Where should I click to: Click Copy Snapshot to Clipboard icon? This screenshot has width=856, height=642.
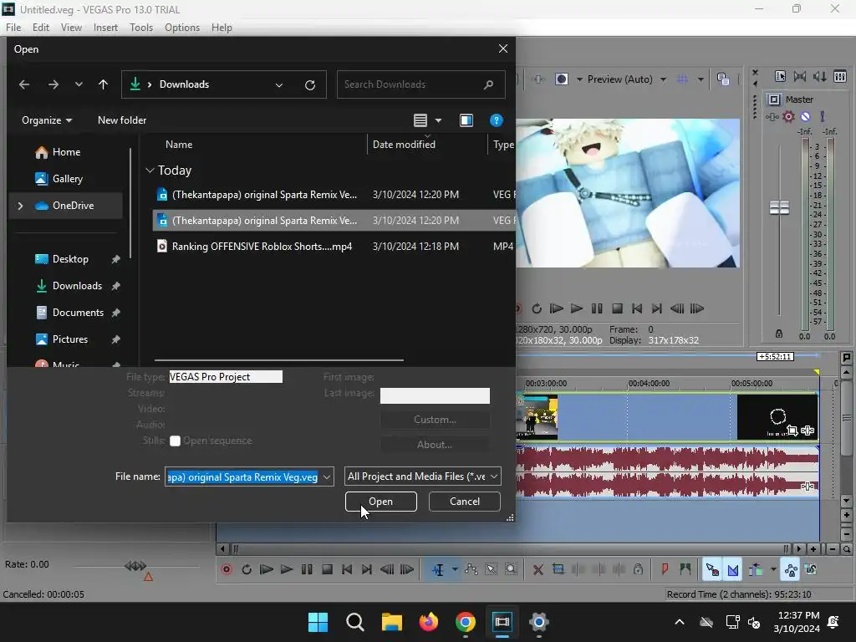723,79
